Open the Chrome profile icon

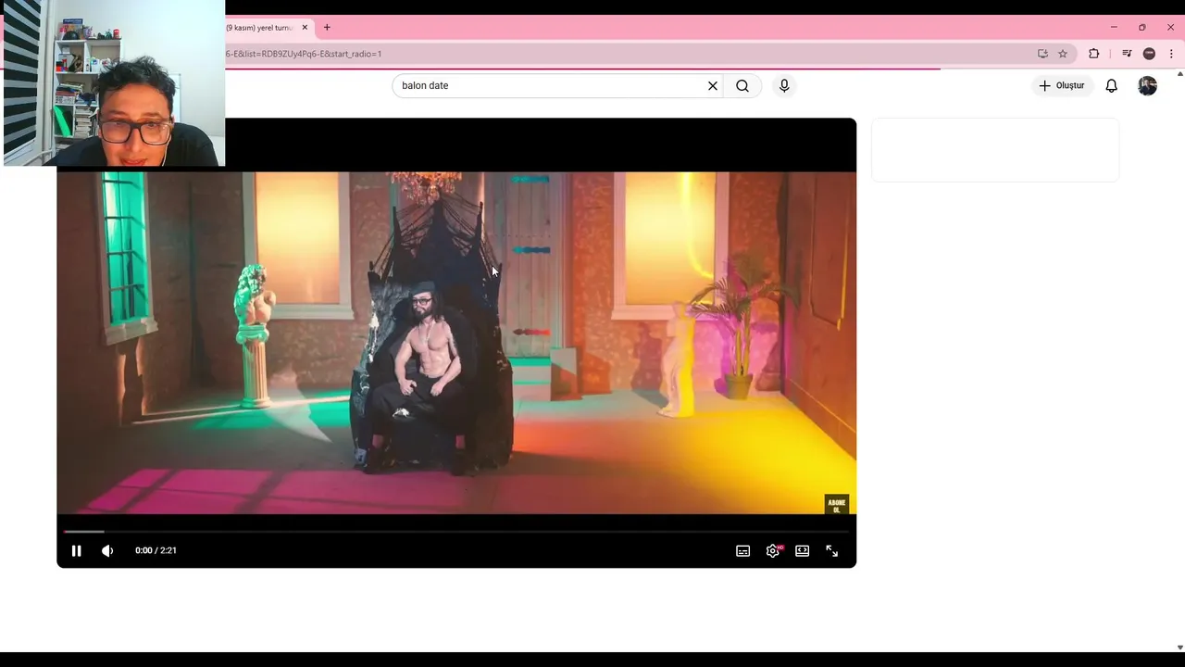1149,54
